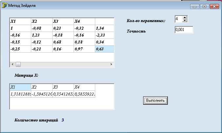Select the cell with value -0,32

point(84,28)
